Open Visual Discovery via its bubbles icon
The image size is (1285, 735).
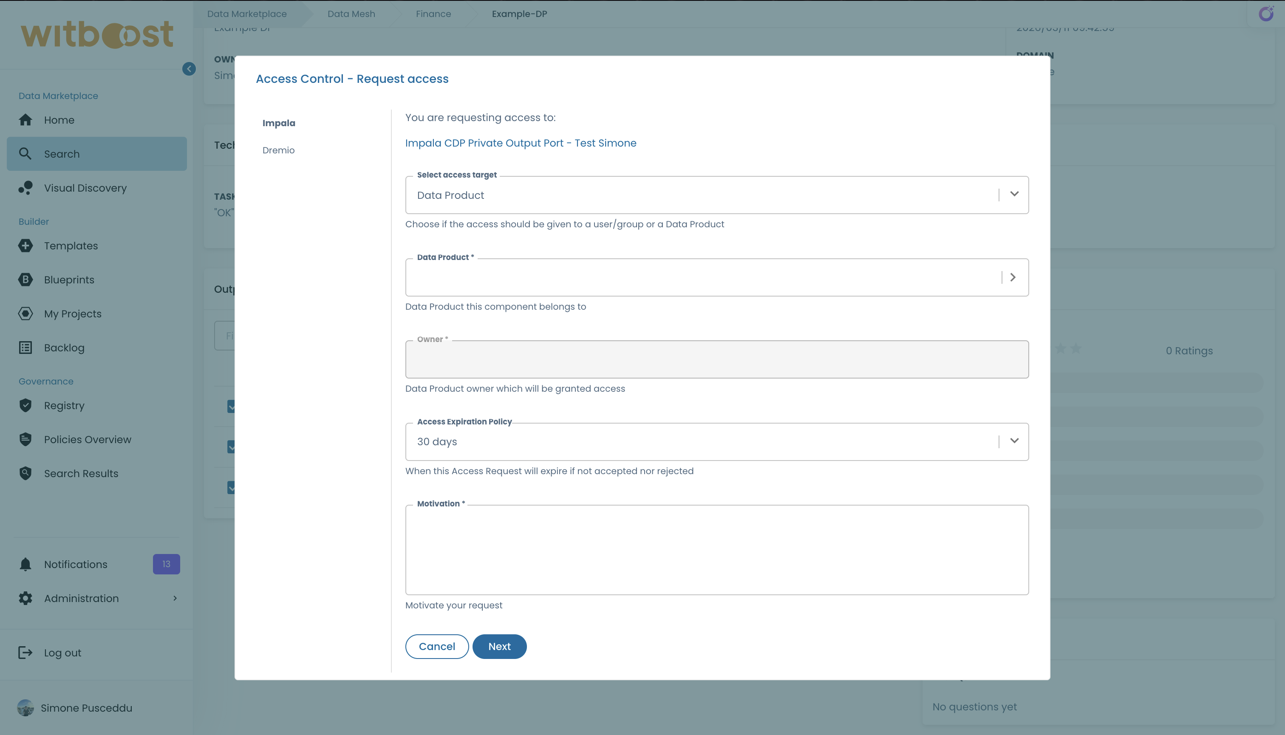click(25, 187)
